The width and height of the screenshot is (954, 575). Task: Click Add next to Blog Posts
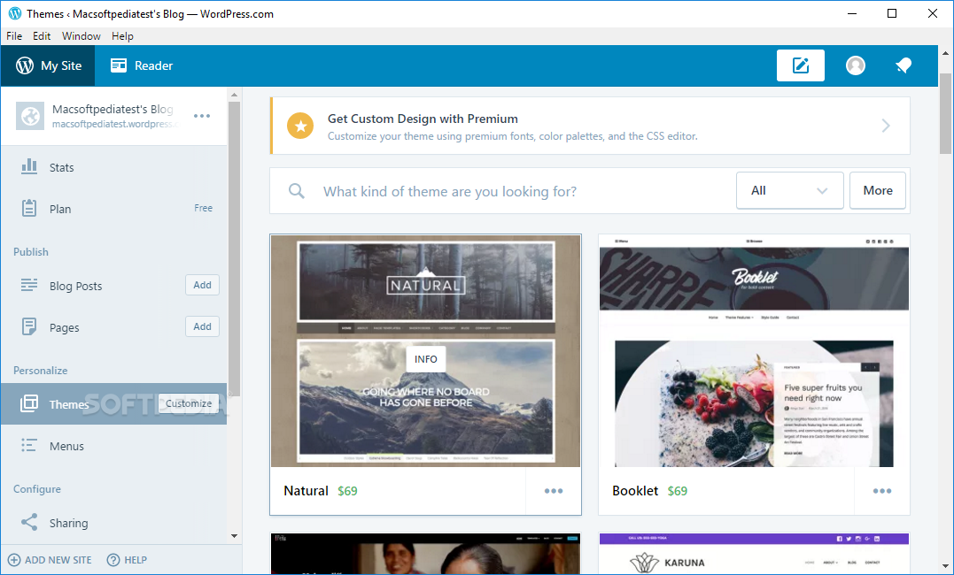pos(202,285)
